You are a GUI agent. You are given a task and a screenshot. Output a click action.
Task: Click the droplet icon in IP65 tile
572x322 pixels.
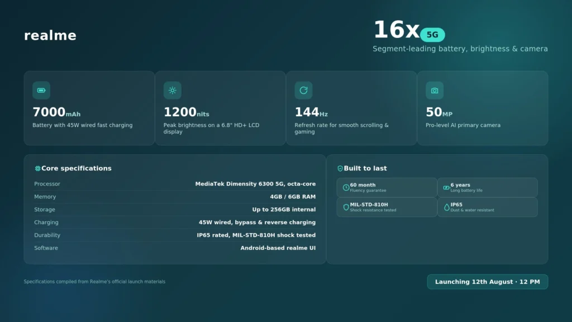click(x=446, y=207)
